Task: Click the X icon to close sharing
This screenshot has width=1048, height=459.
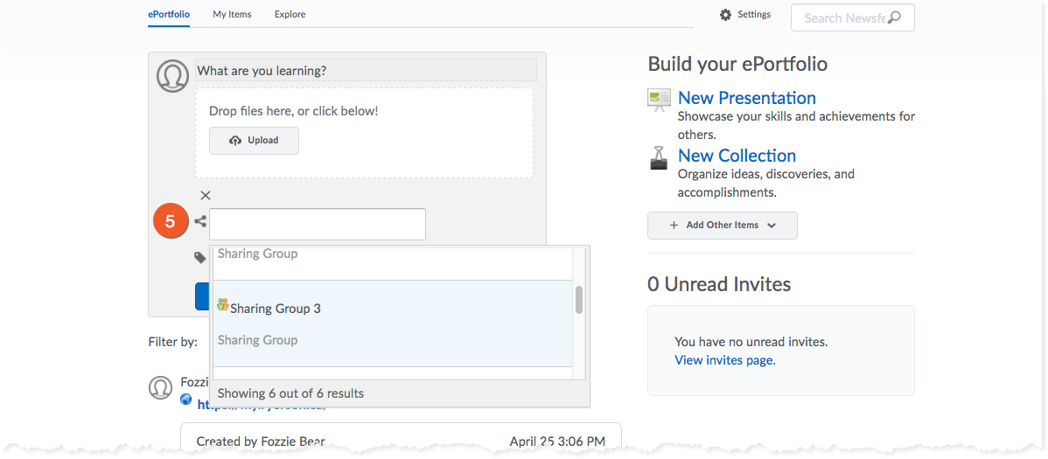Action: [x=206, y=196]
